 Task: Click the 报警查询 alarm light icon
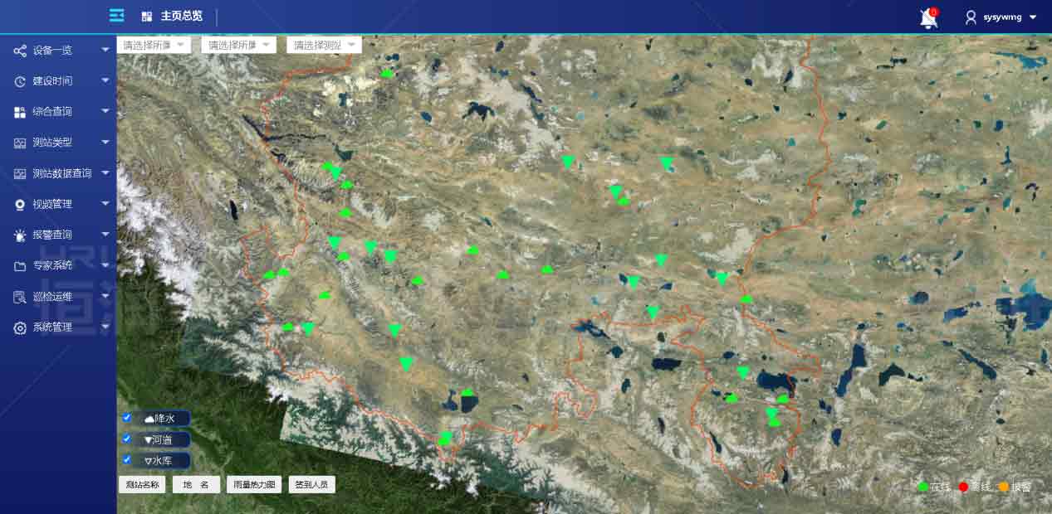pos(20,235)
